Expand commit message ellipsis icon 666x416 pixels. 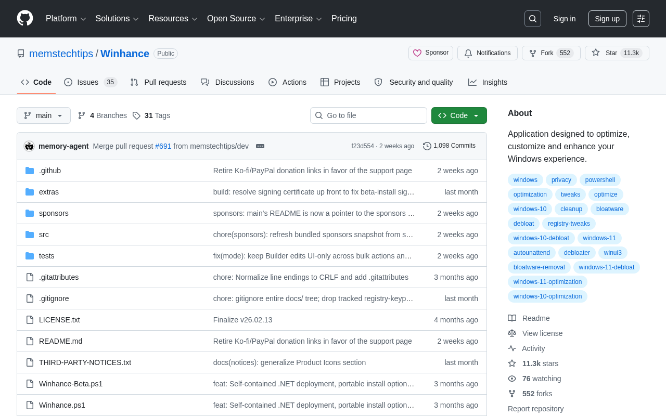tap(260, 146)
